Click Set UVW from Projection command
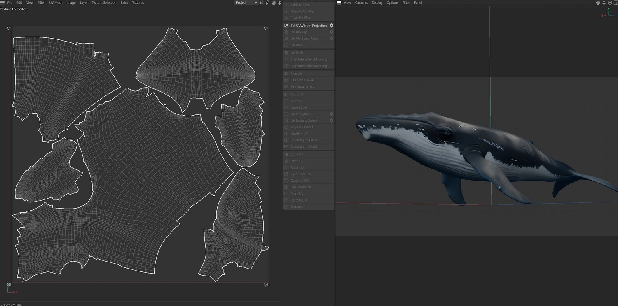Viewport: 618px width, 306px height. 308,25
